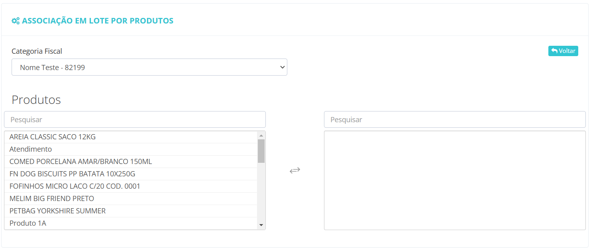Click the empty selected products list box
Screen dimensions: 591x248
tap(455, 180)
